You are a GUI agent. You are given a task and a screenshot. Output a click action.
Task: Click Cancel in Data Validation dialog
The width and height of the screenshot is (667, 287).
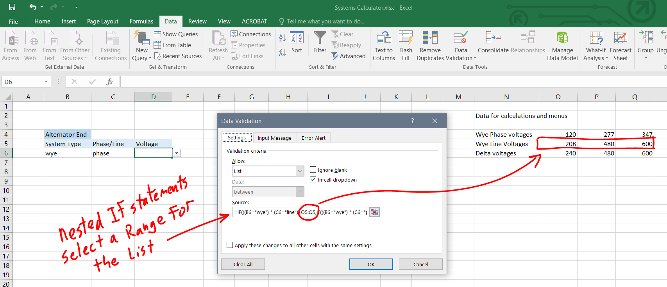click(420, 264)
